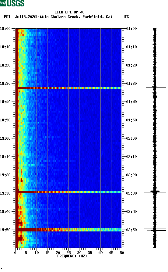Click the 0 Hz frequency tick label
This screenshot has width=168, height=272.
coord(15,253)
